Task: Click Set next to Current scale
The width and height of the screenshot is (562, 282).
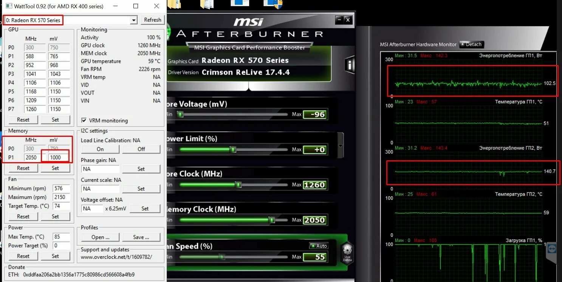Action: pos(141,189)
